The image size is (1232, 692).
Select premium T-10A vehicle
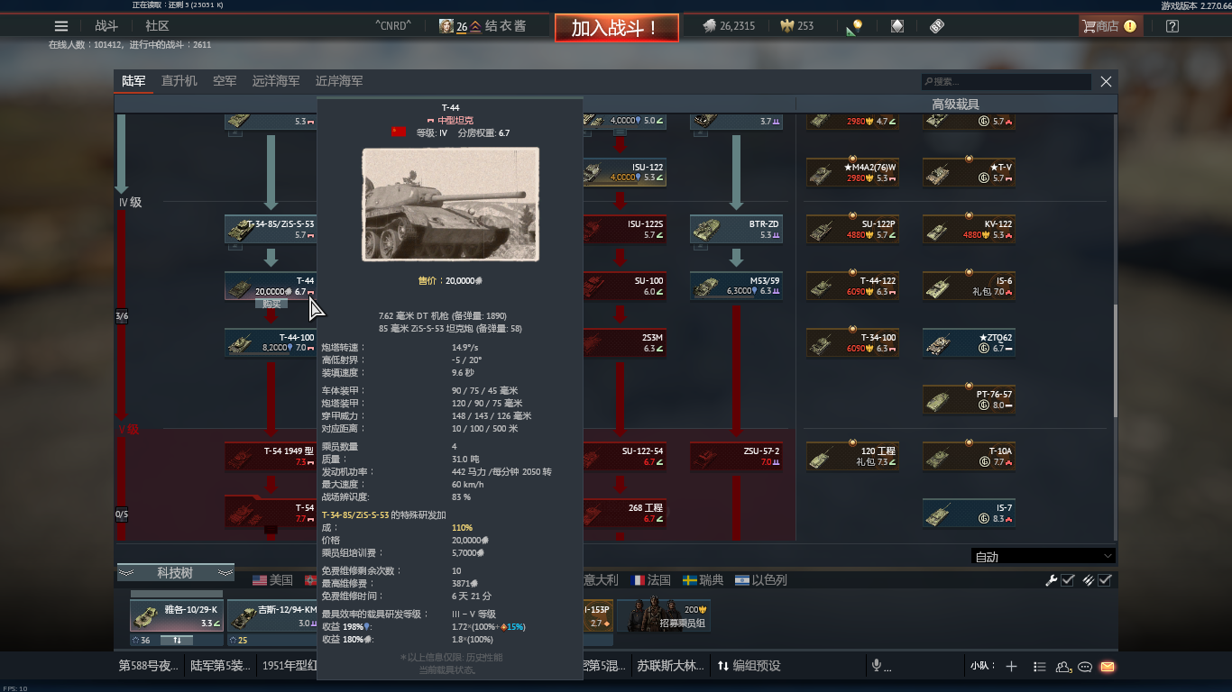(x=970, y=456)
